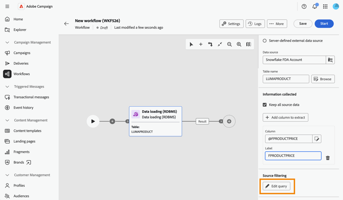Click the Adobe Campaign logo
The image size is (343, 200).
click(x=21, y=6)
